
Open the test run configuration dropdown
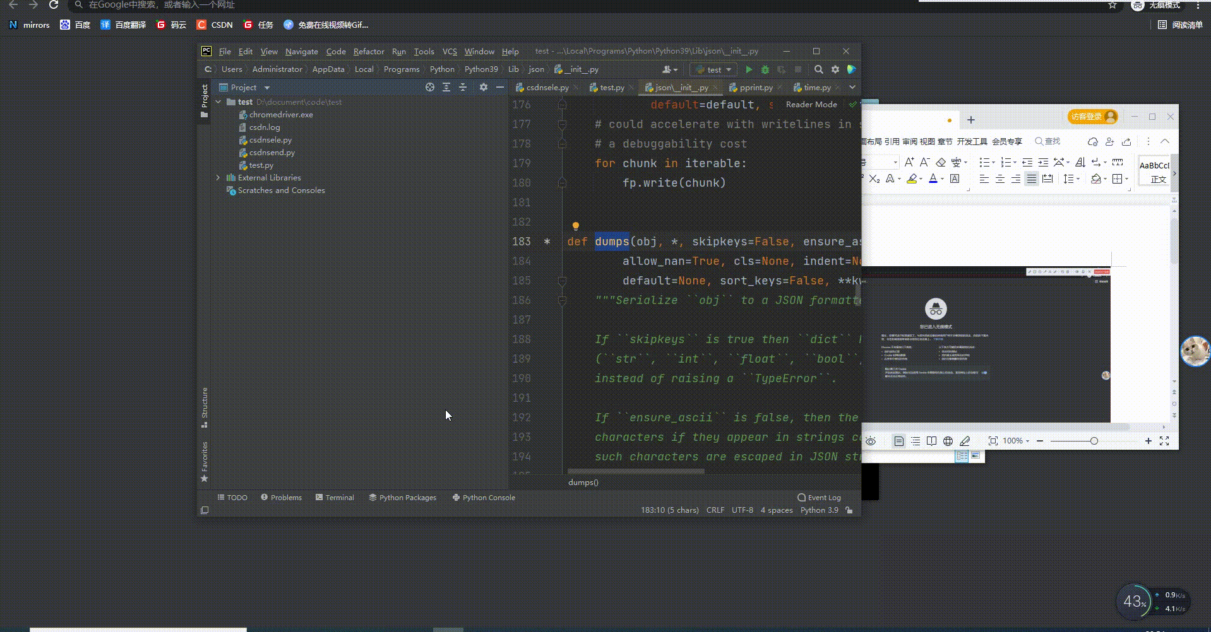pyautogui.click(x=713, y=69)
